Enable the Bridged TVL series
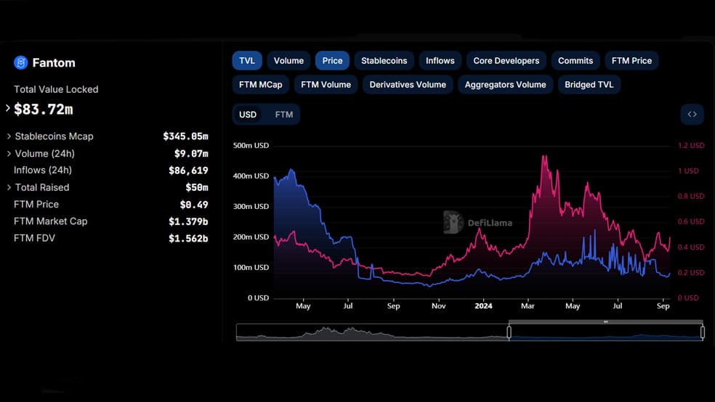The width and height of the screenshot is (715, 402). click(x=589, y=85)
